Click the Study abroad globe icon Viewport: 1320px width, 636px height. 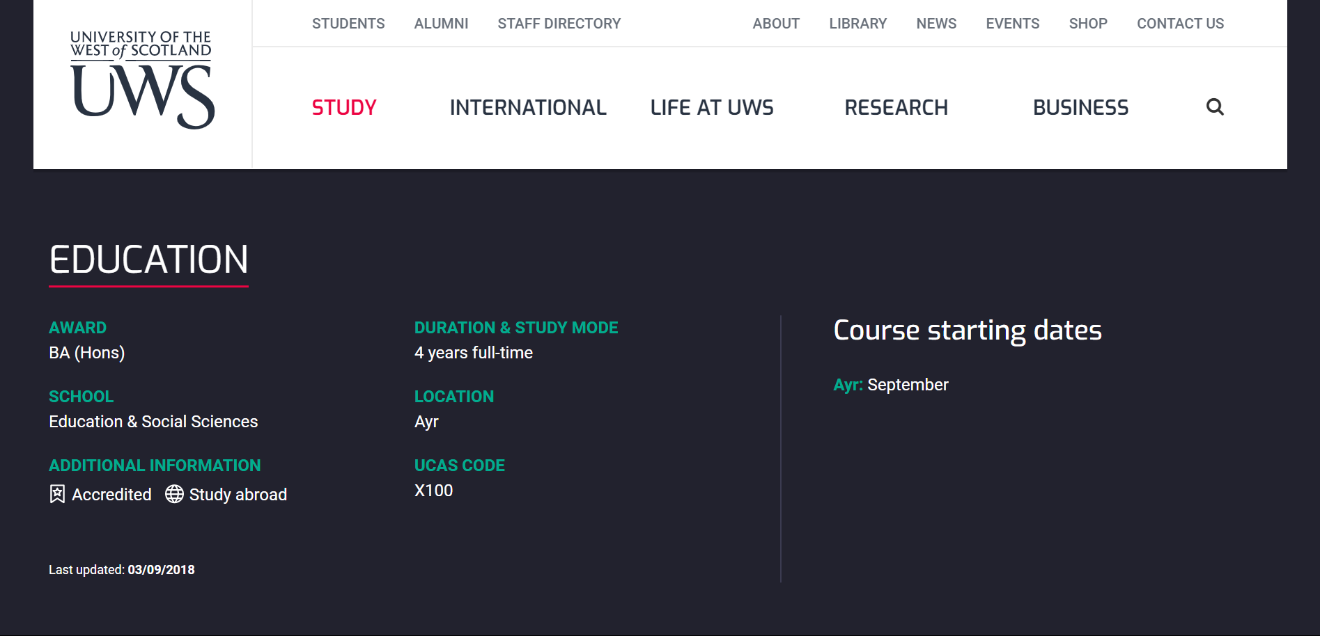(174, 494)
